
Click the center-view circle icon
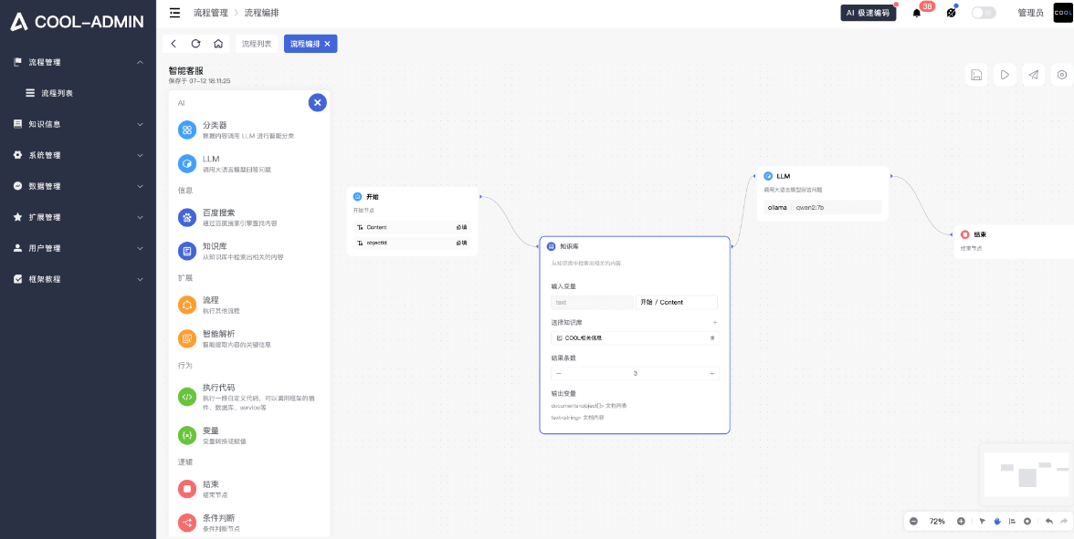tap(1027, 522)
